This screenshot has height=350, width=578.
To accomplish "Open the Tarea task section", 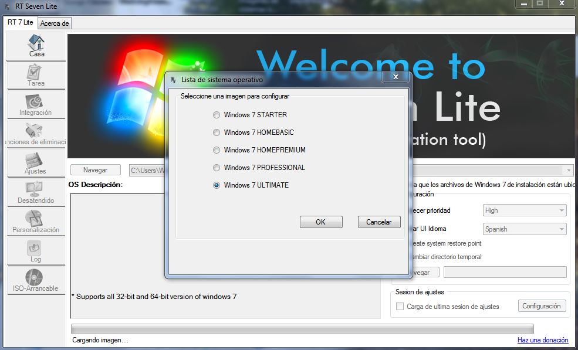I will tap(36, 76).
